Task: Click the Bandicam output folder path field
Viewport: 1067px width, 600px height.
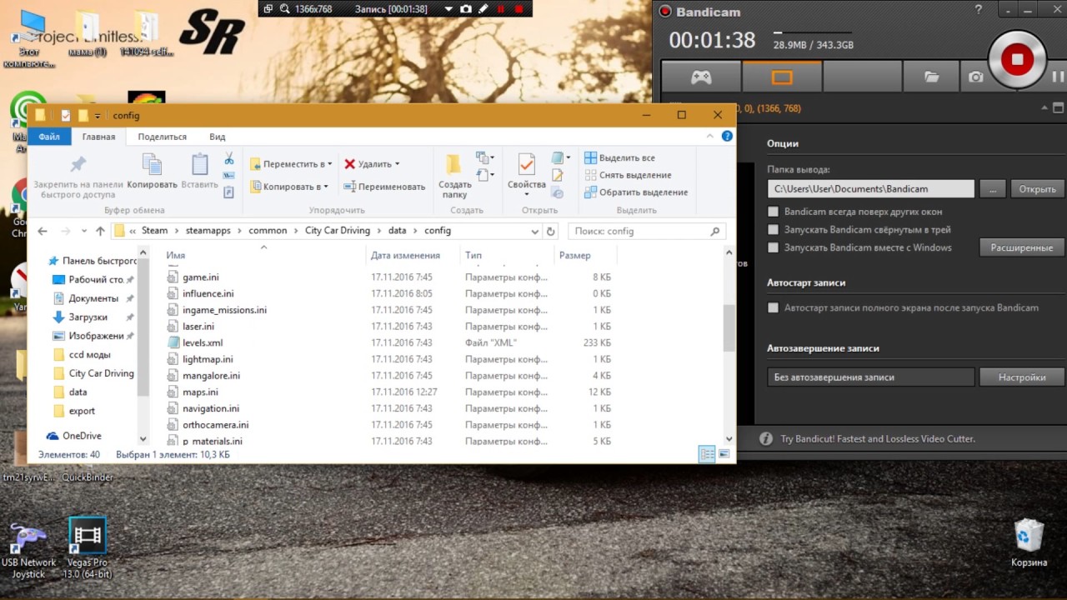Action: pyautogui.click(x=870, y=189)
